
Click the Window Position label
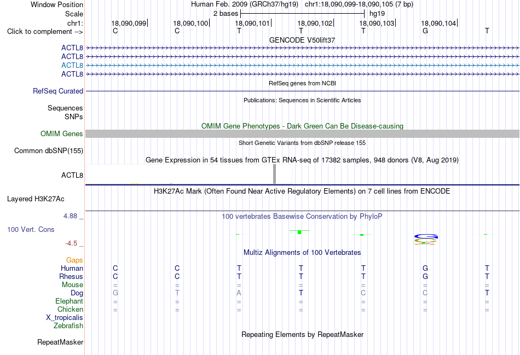(x=57, y=4)
